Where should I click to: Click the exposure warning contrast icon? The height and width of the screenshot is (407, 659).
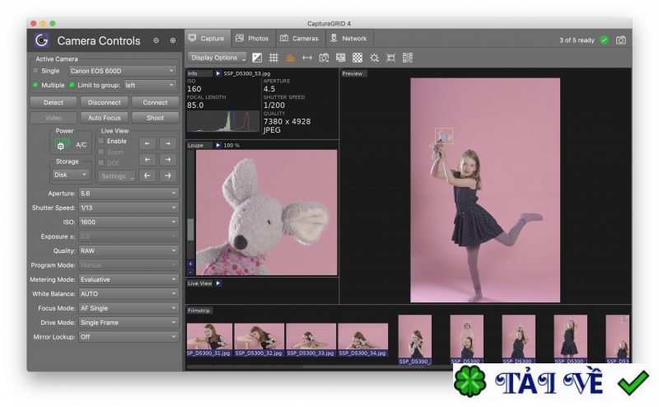click(257, 58)
